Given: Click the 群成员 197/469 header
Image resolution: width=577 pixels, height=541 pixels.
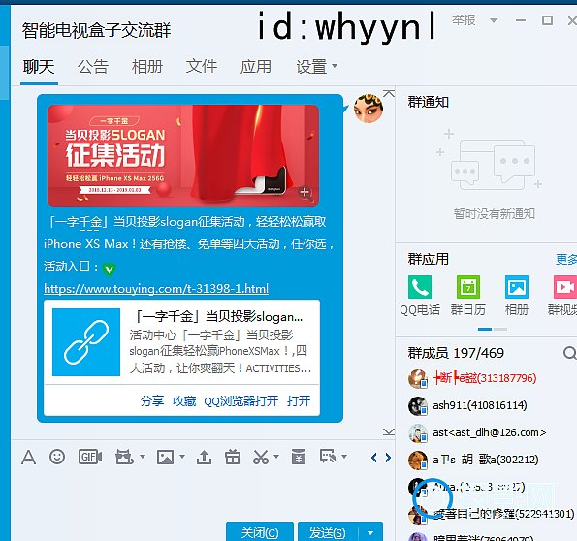Looking at the screenshot, I should (x=456, y=353).
